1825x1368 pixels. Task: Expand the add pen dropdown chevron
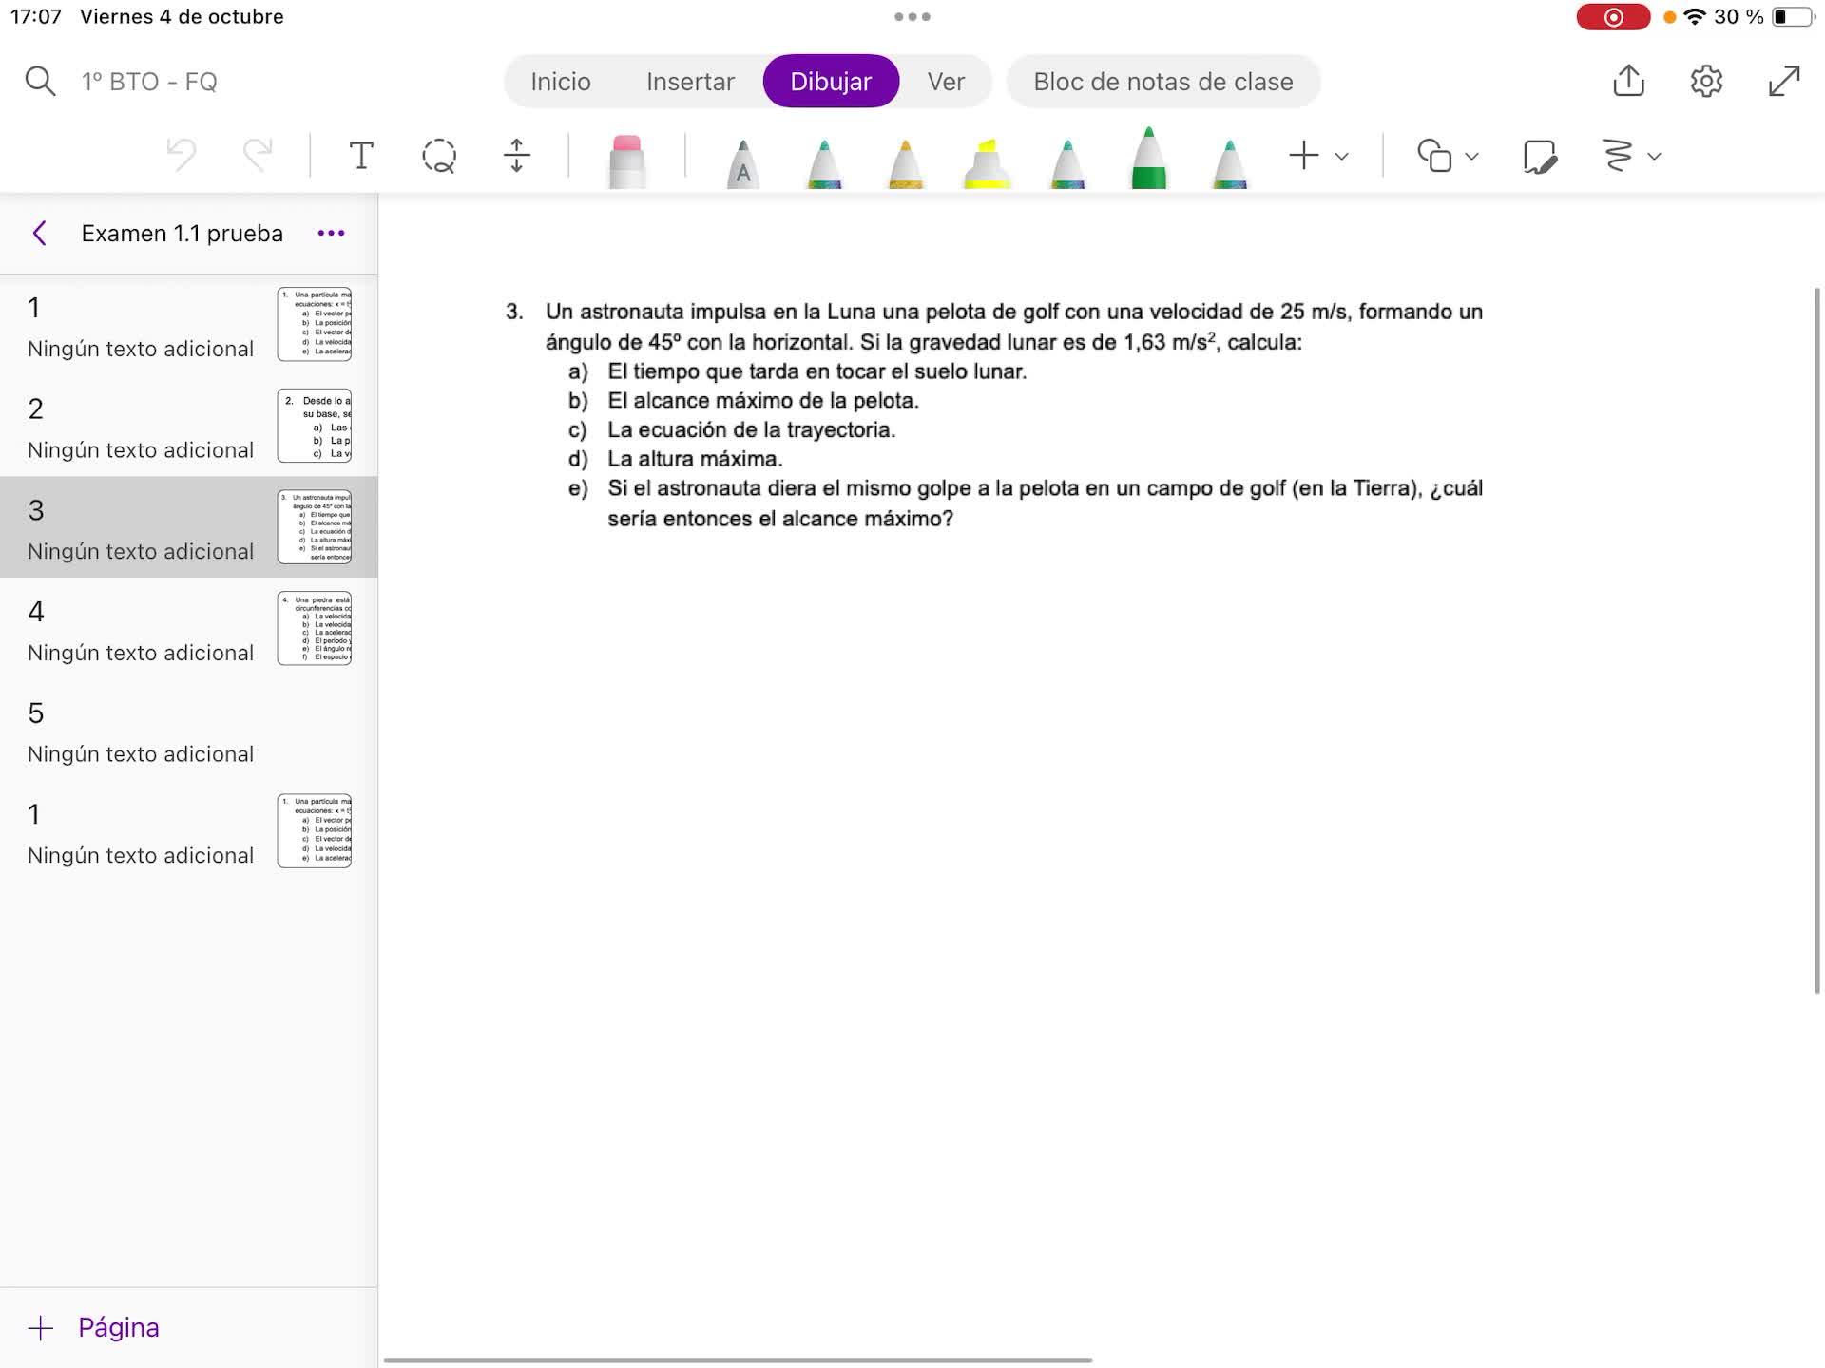point(1341,157)
